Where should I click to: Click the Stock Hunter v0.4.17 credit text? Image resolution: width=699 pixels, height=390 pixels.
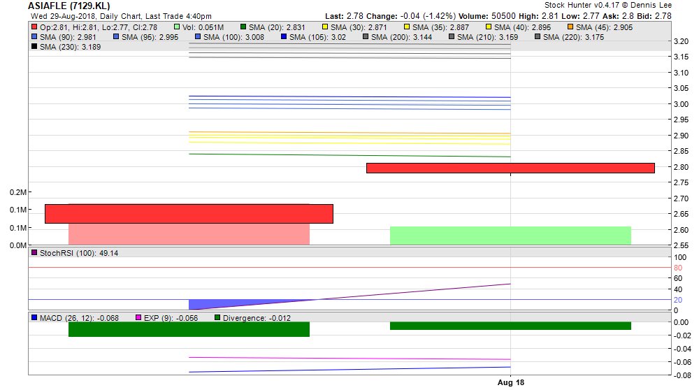pyautogui.click(x=608, y=6)
